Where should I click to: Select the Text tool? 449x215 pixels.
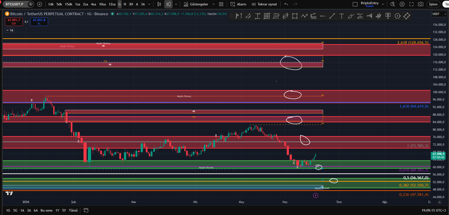[341, 16]
